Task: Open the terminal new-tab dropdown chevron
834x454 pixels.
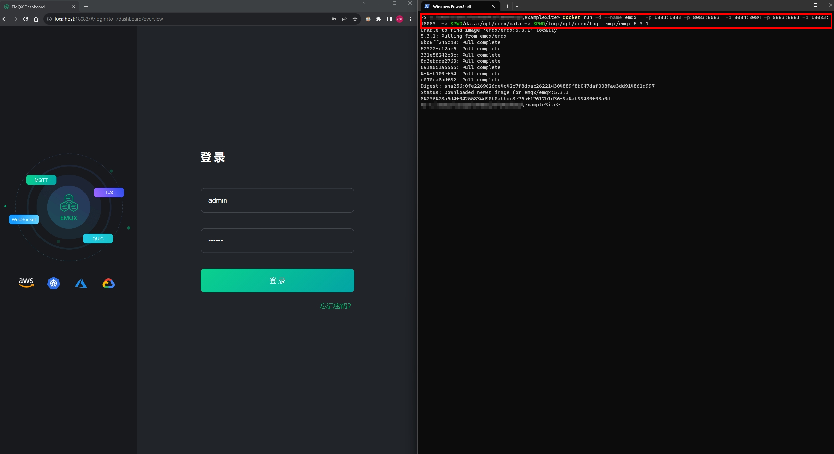Action: [517, 6]
